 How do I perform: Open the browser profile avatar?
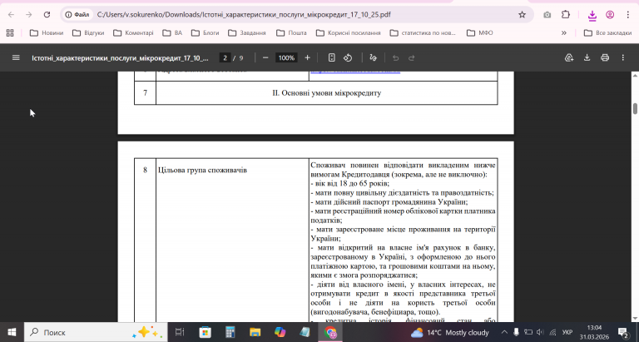coord(610,15)
